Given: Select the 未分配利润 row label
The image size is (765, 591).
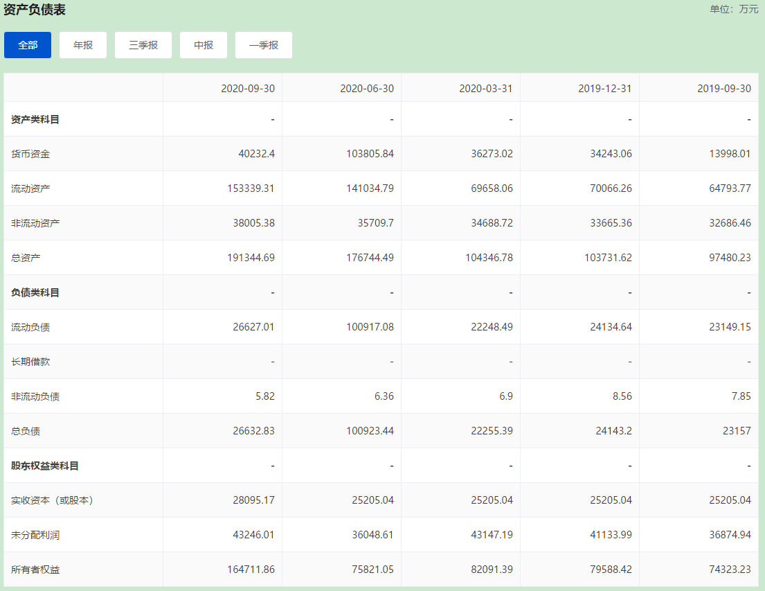Looking at the screenshot, I should coord(35,535).
